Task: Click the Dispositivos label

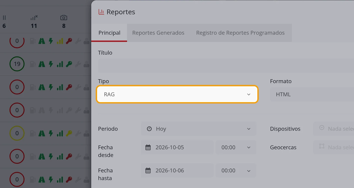Action: 285,129
